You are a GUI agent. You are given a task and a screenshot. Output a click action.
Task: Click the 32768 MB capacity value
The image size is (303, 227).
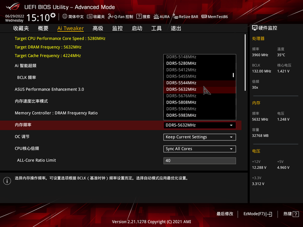[x=260, y=136]
